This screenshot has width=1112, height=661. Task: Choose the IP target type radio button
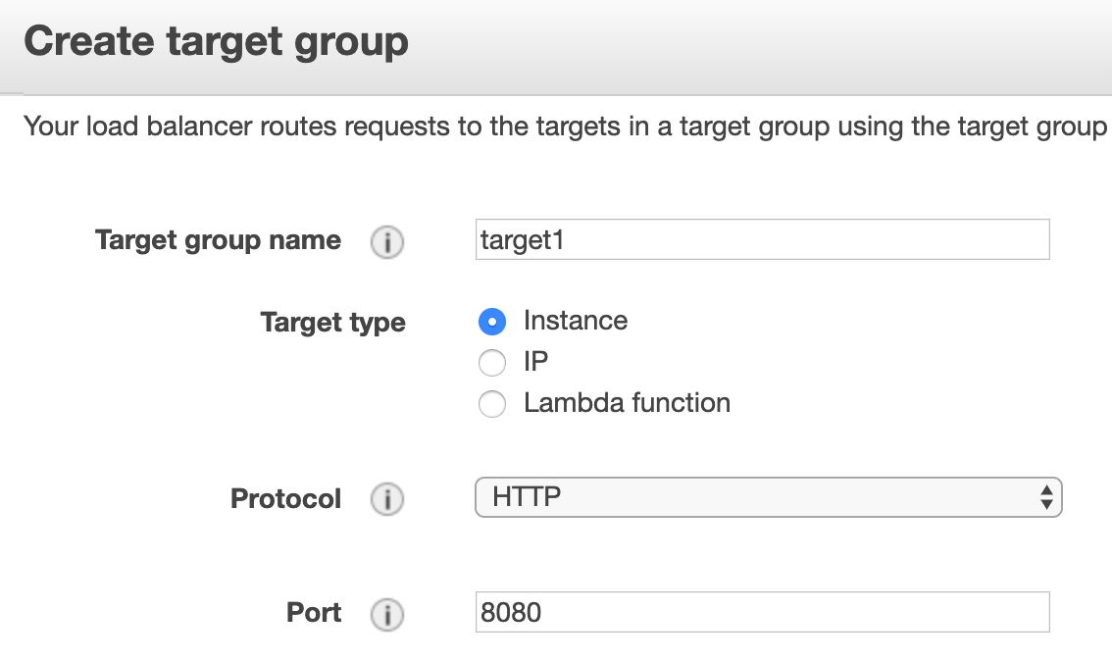tap(492, 363)
